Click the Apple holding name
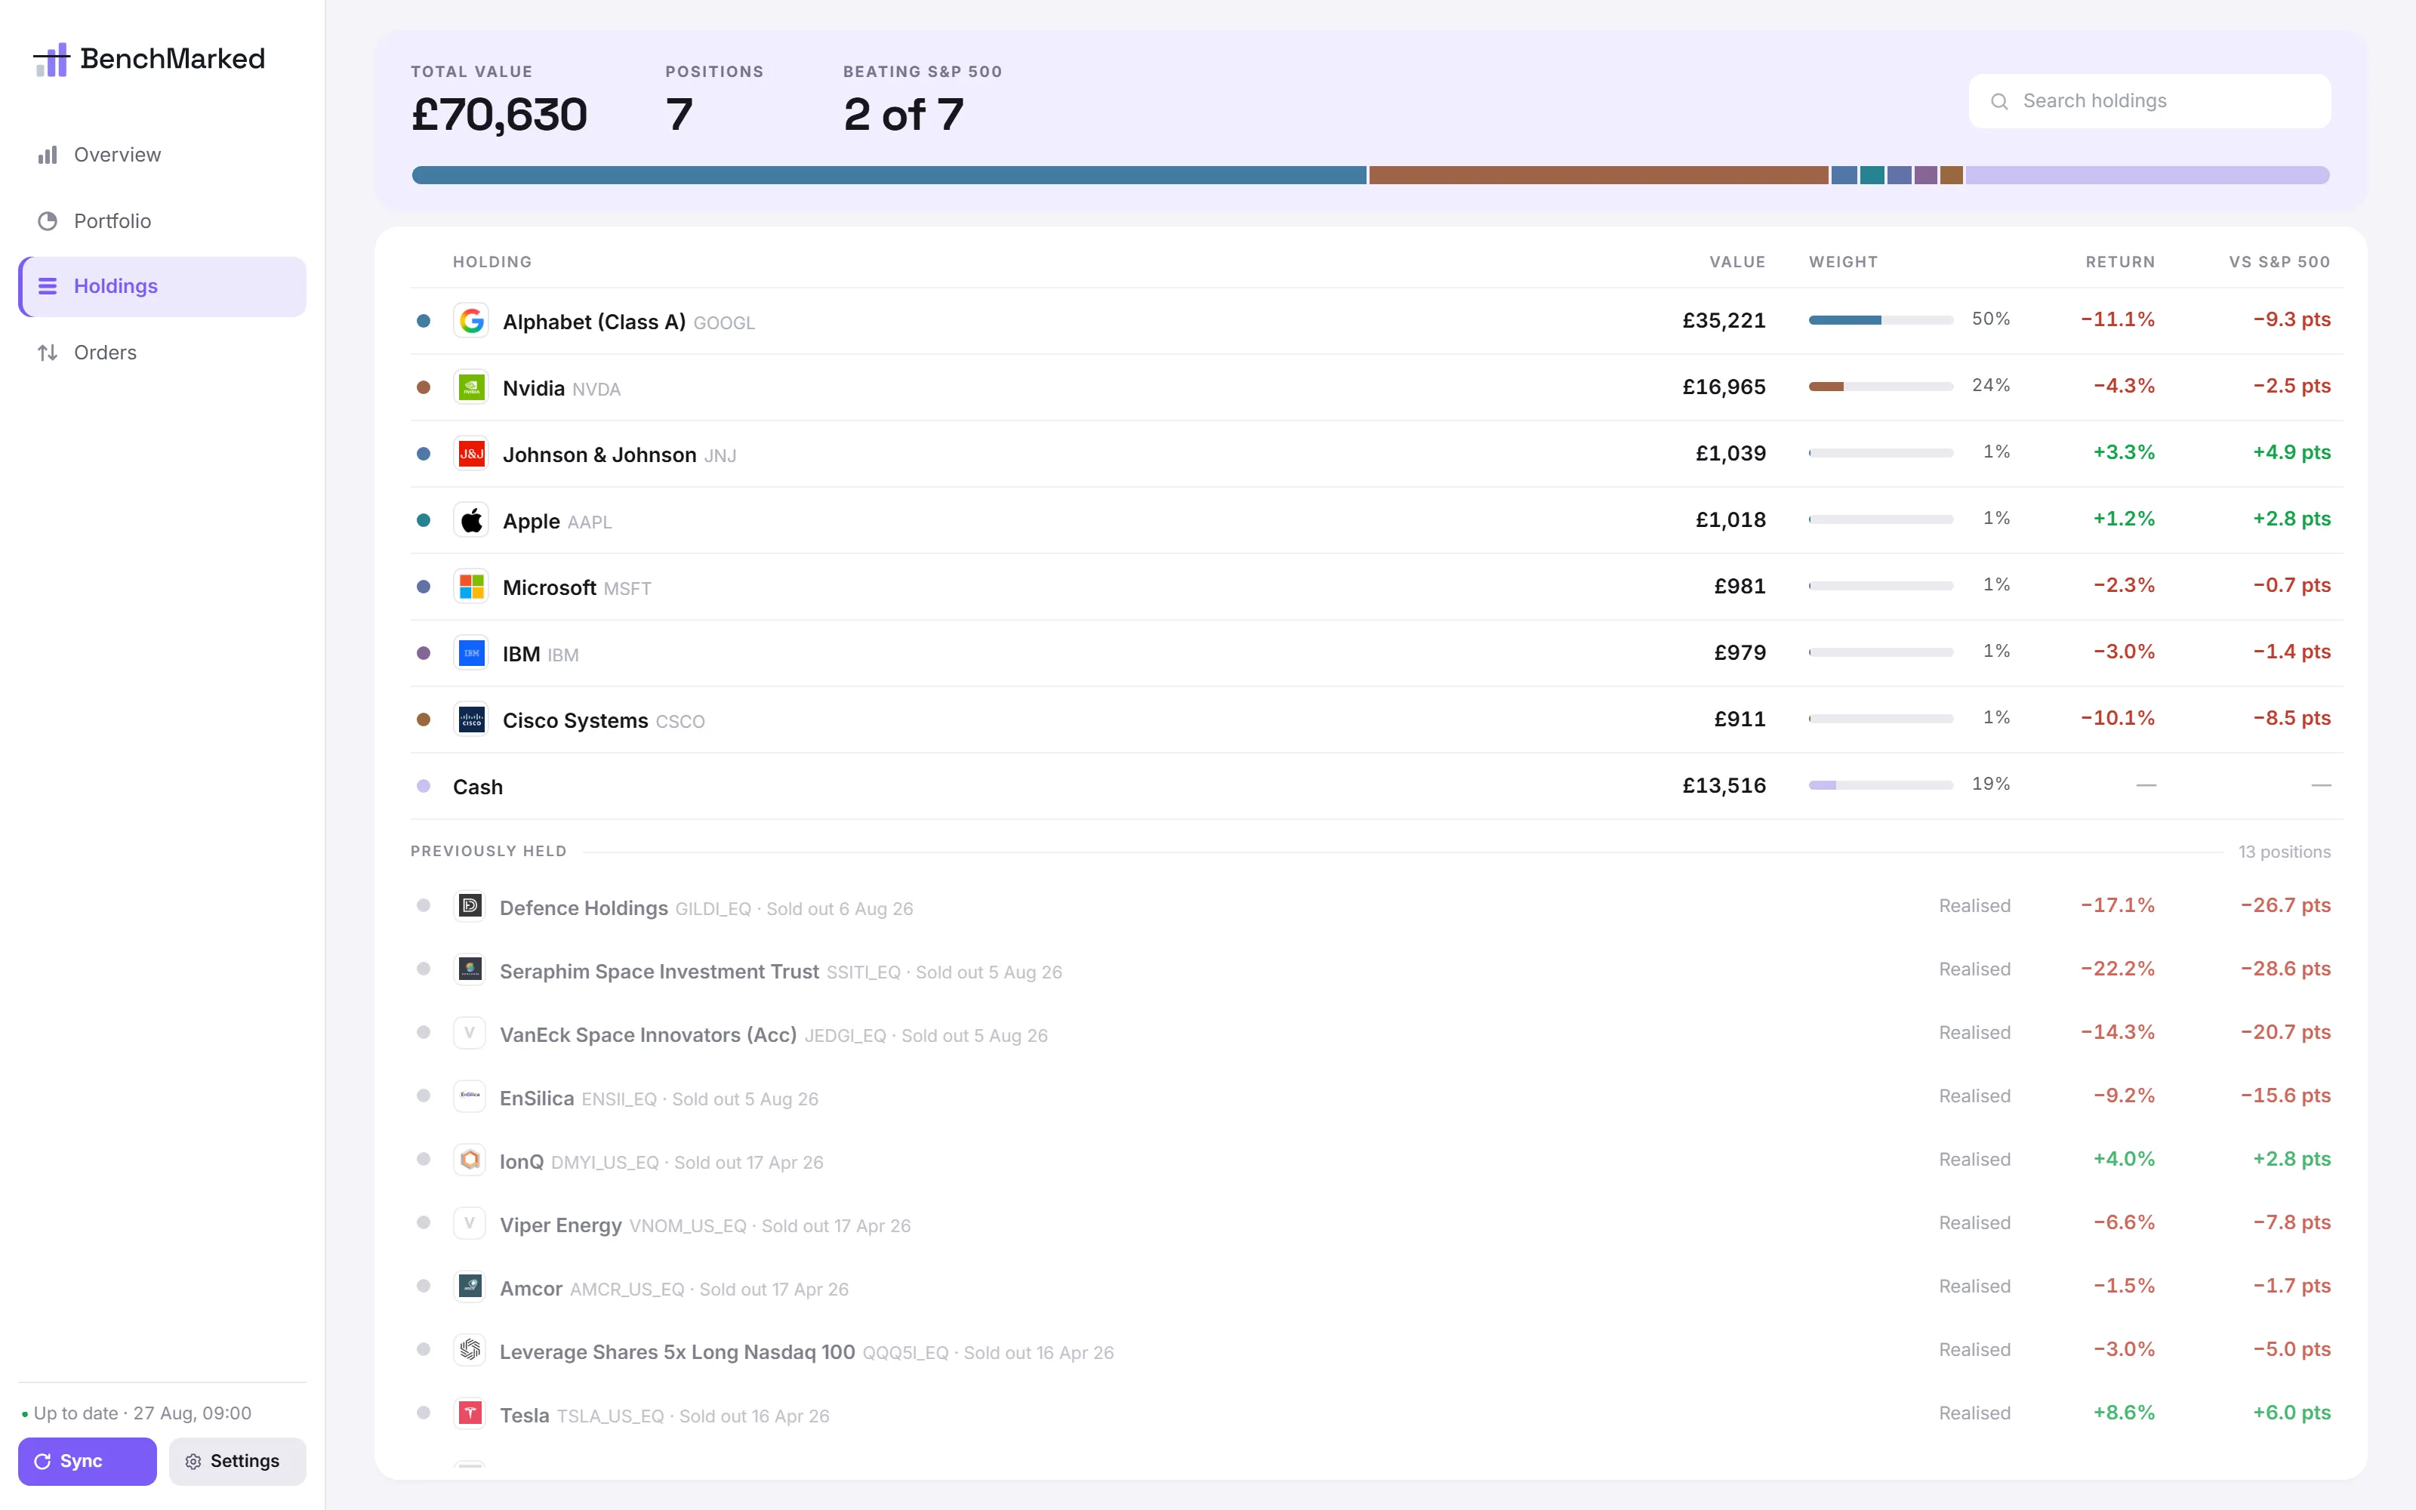Viewport: 2416px width, 1510px height. pyautogui.click(x=531, y=521)
